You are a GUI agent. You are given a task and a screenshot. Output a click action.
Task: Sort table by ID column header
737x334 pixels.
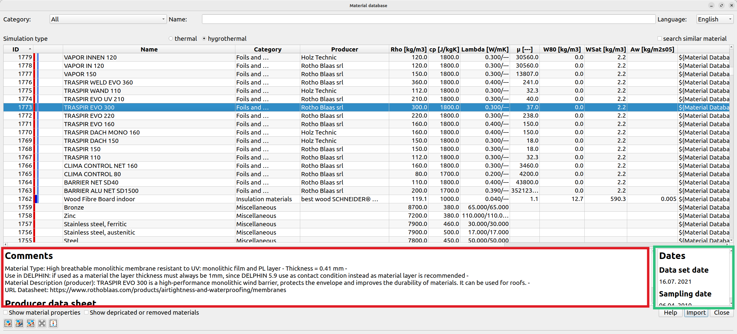click(x=18, y=49)
